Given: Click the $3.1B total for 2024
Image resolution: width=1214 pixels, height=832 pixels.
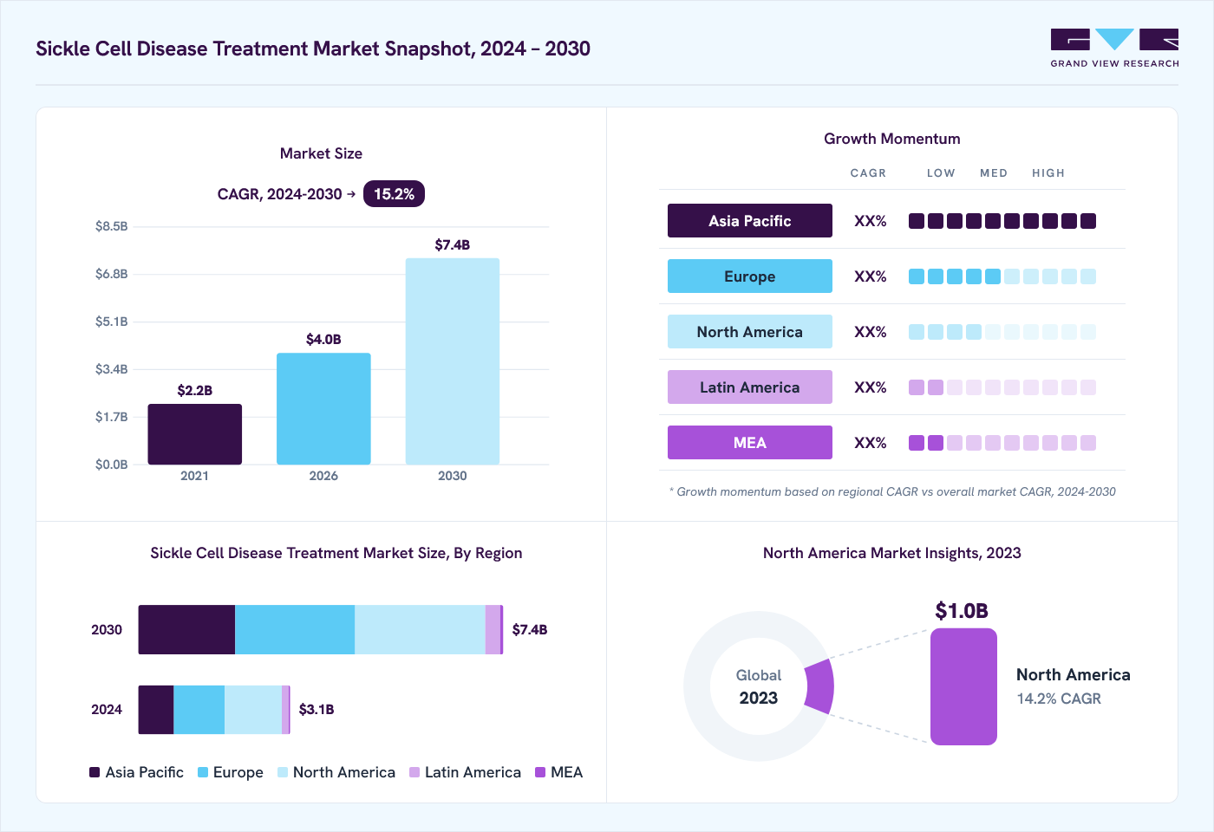Looking at the screenshot, I should coord(317,710).
